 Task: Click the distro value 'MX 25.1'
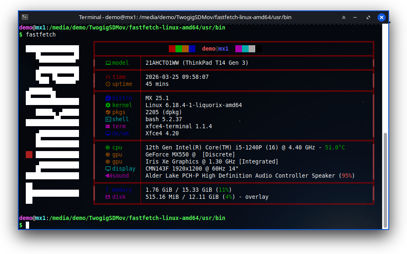click(x=157, y=98)
